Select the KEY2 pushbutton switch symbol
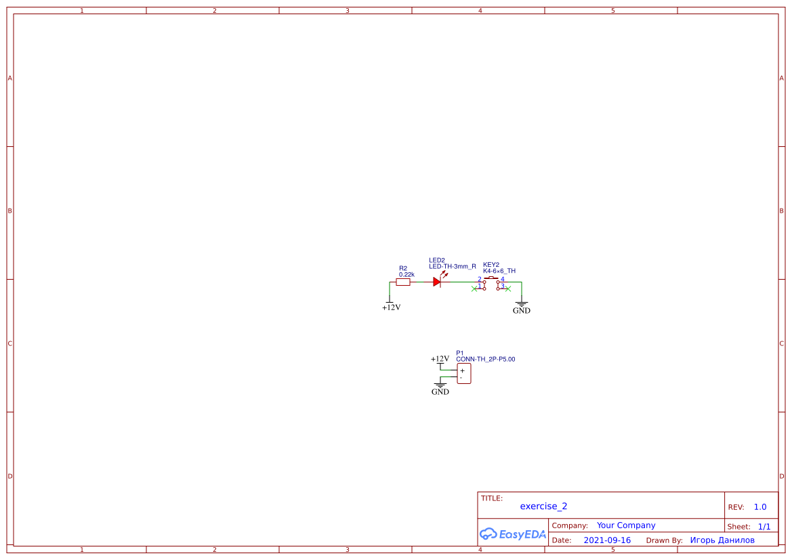Image resolution: width=792 pixels, height=560 pixels. click(491, 283)
